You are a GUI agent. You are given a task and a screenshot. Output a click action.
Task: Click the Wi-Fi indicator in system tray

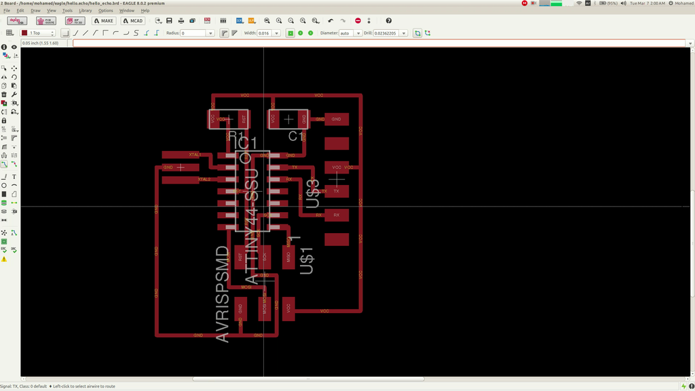[579, 3]
